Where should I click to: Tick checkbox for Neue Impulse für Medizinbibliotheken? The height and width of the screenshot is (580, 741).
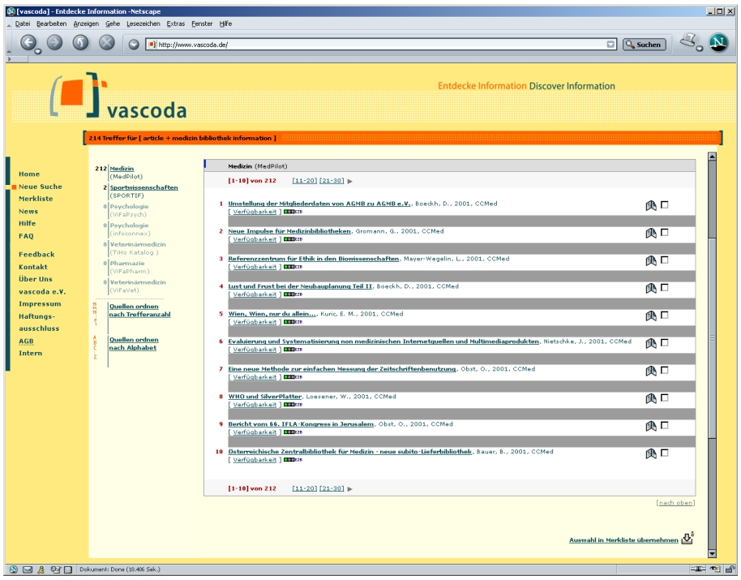(665, 232)
